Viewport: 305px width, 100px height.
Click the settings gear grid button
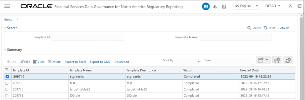coord(277,60)
